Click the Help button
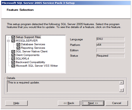The width and height of the screenshot is (132, 110). click(16, 103)
